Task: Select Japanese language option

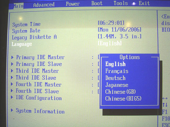Action: click(x=117, y=85)
